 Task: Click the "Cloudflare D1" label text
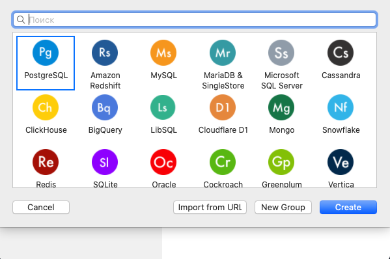point(223,130)
